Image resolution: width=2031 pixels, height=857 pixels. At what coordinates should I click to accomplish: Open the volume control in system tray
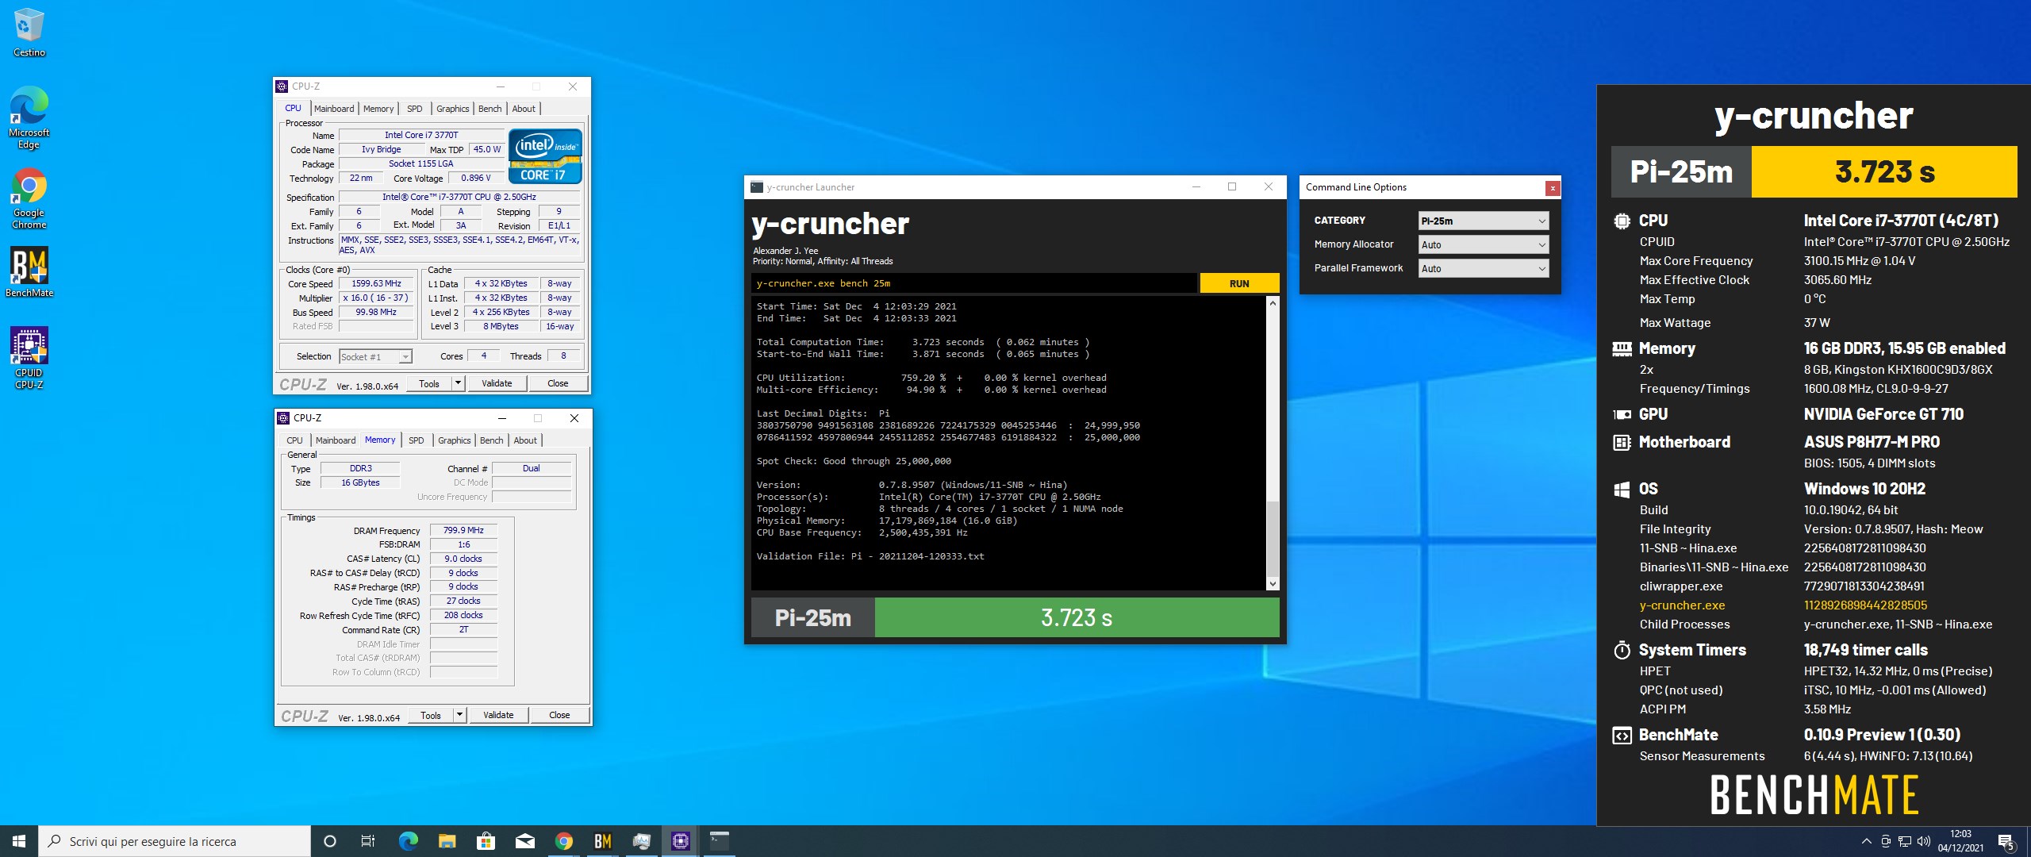(x=1924, y=841)
